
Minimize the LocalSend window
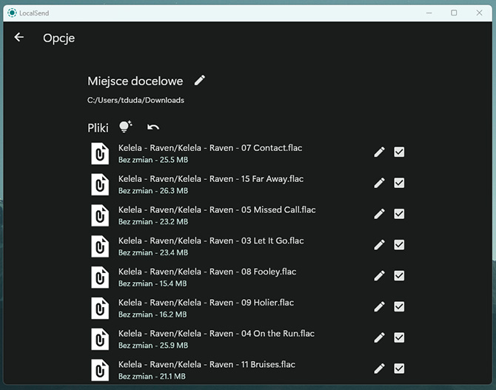pyautogui.click(x=429, y=13)
